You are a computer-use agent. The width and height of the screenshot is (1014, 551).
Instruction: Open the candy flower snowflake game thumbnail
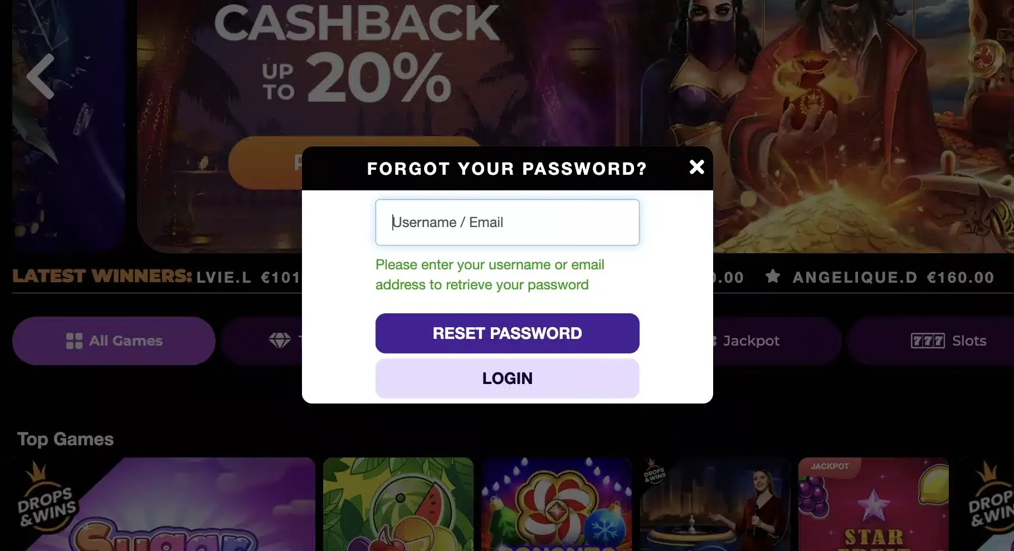point(557,504)
